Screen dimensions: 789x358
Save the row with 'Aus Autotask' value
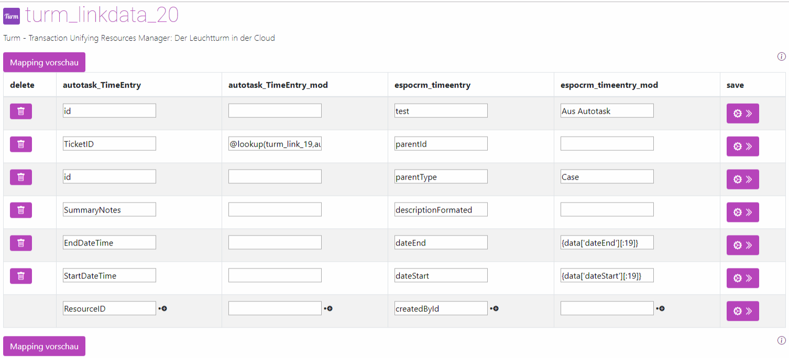(x=742, y=114)
